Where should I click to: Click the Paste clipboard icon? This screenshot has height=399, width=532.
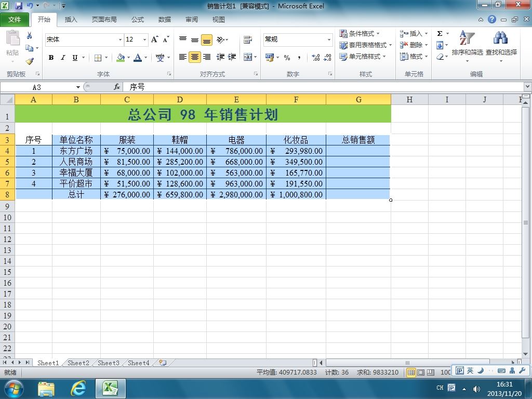13,38
